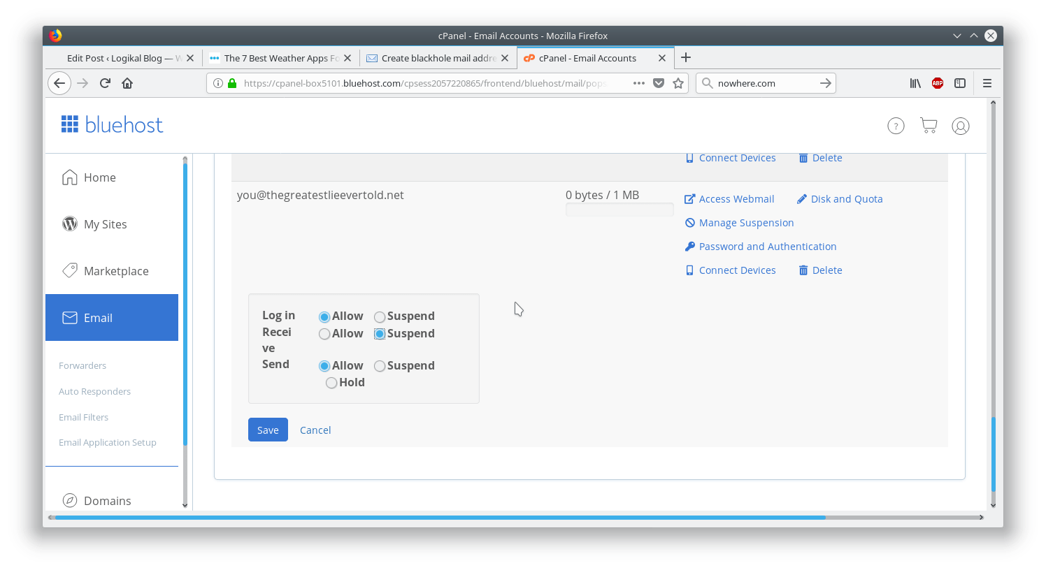The height and width of the screenshot is (570, 1046).
Task: Click the search box containing nowhere.com
Action: pos(766,83)
